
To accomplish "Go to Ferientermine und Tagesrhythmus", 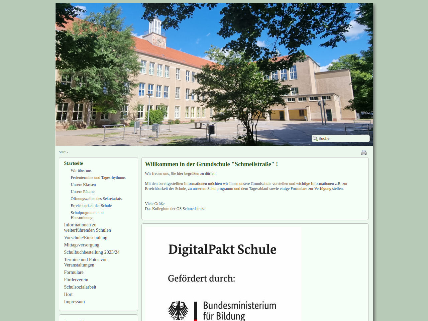I will tap(98, 178).
